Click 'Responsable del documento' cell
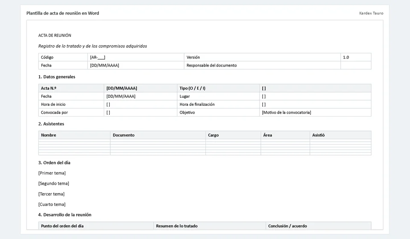 coord(262,65)
